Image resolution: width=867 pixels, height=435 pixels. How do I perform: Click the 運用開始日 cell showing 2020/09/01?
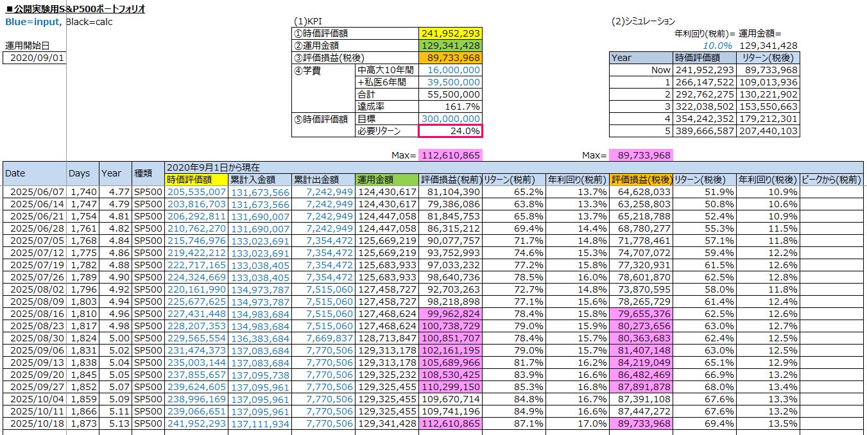(34, 58)
